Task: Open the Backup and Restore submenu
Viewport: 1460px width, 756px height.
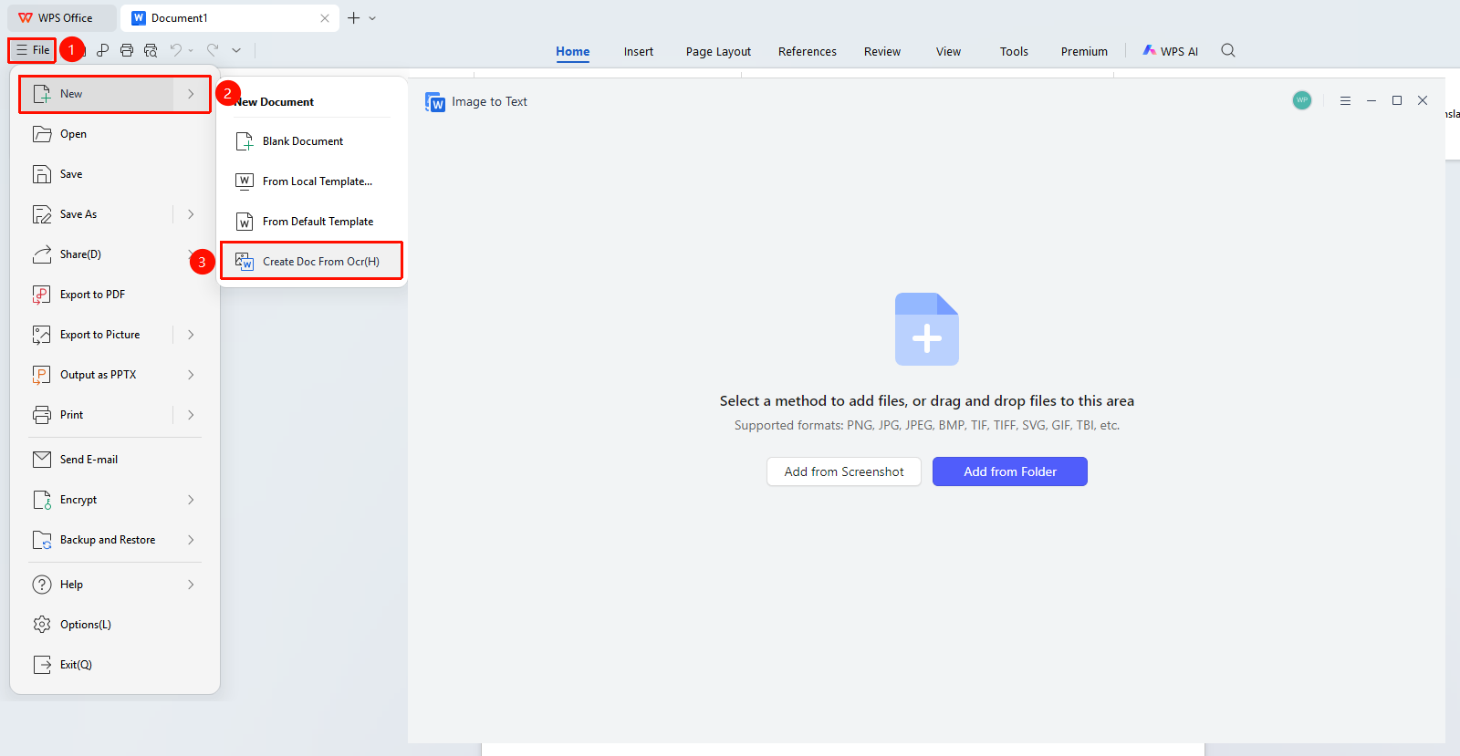Action: (x=115, y=540)
